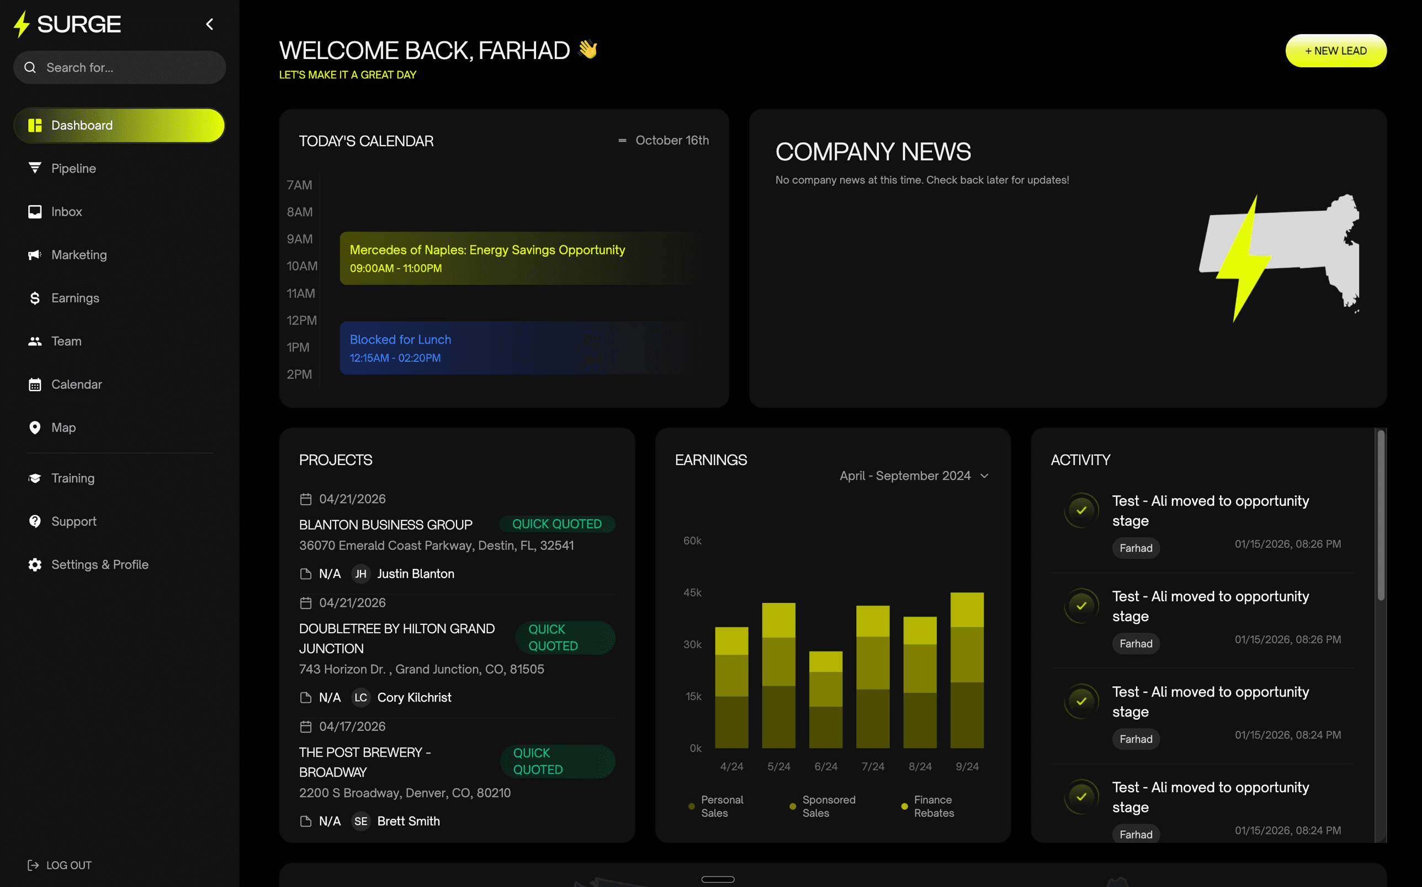Click the + NEW LEAD button
This screenshot has width=1422, height=887.
coord(1336,50)
